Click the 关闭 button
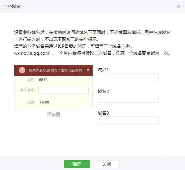The height and width of the screenshot is (170, 185). pyautogui.click(x=107, y=164)
